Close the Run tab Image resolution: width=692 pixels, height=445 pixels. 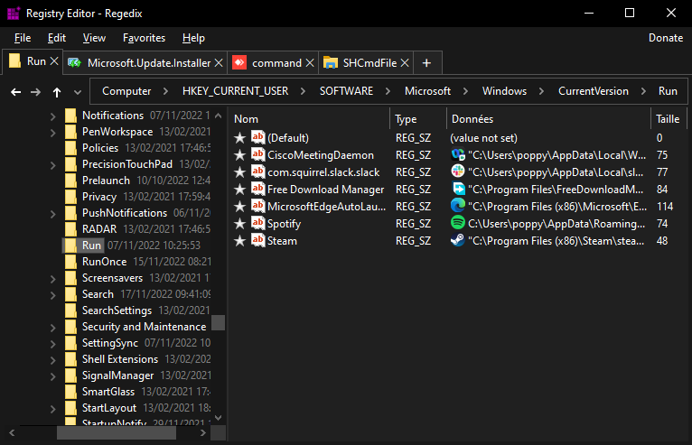[x=54, y=61]
